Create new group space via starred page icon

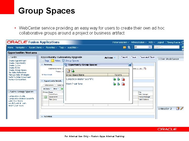pos(68,71)
